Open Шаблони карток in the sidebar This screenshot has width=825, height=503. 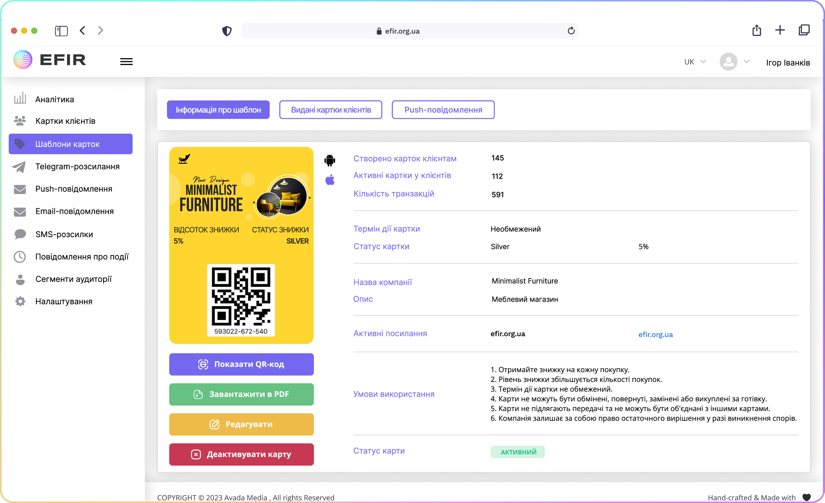pos(71,144)
